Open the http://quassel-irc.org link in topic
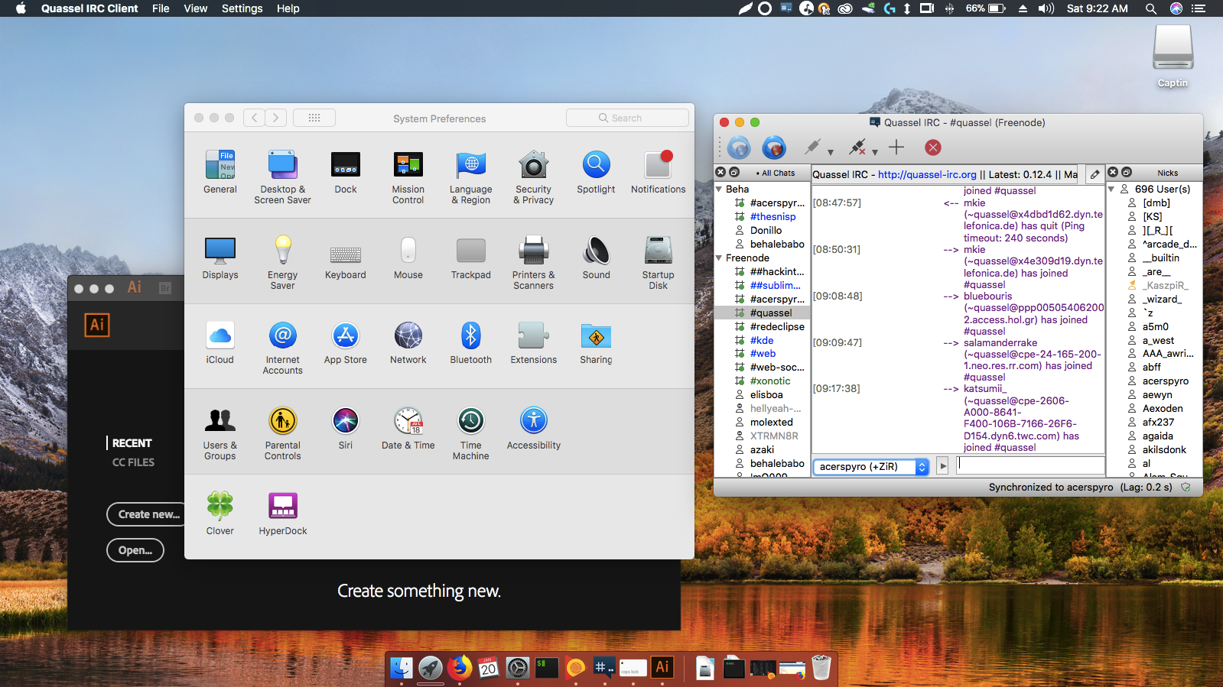Image resolution: width=1223 pixels, height=687 pixels. click(x=927, y=174)
